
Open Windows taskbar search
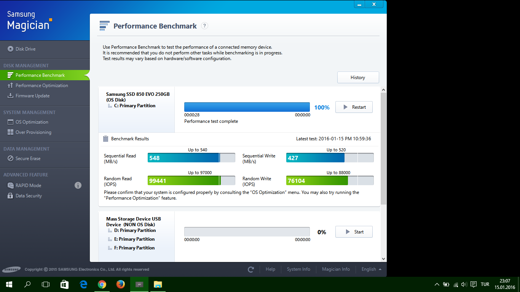pos(27,284)
